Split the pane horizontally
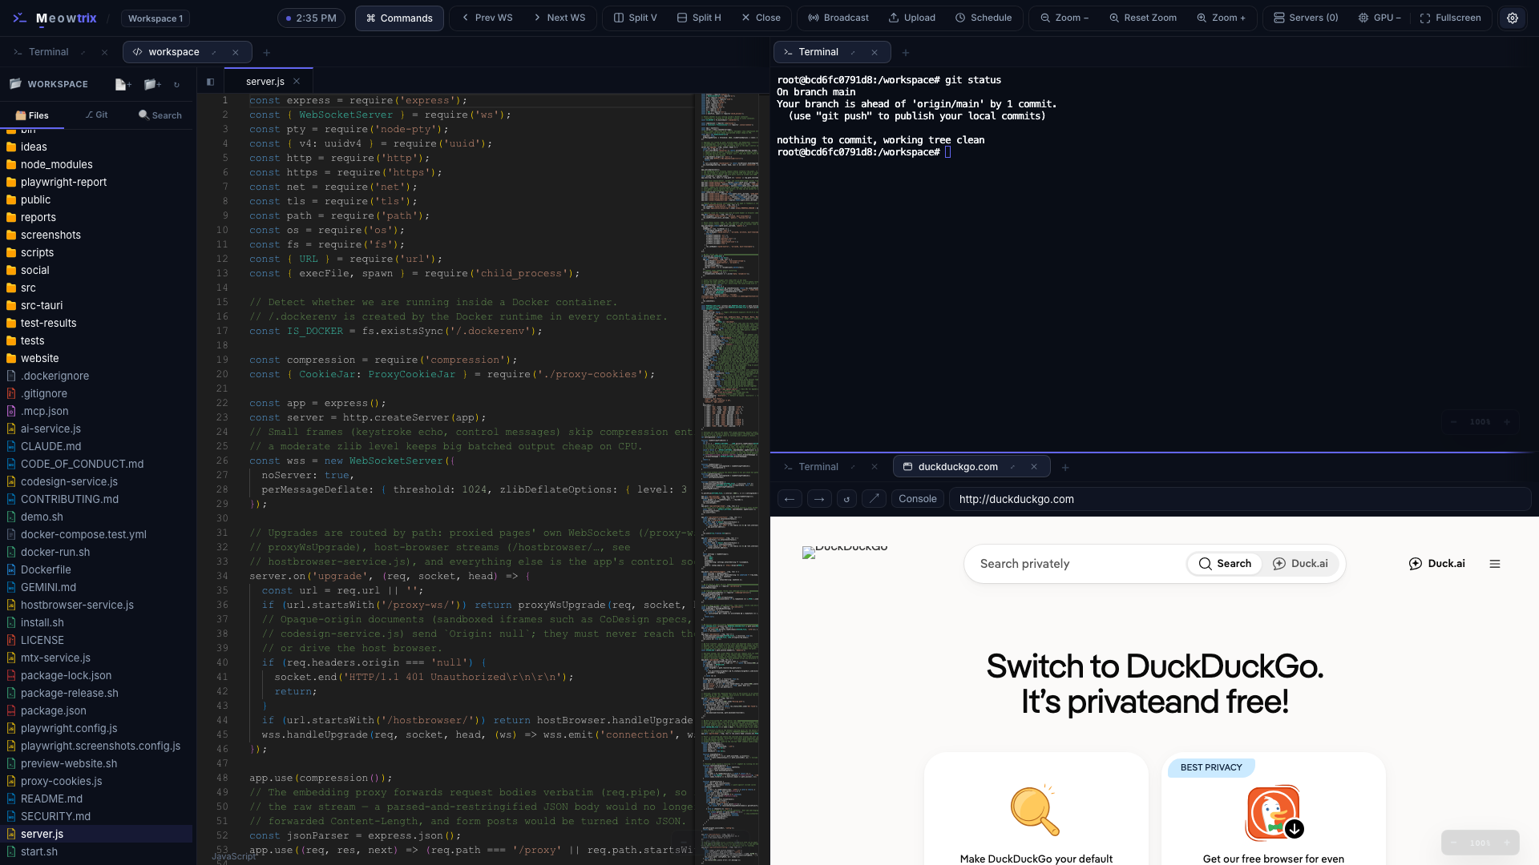Screen dimensions: 1539x865 pos(699,18)
